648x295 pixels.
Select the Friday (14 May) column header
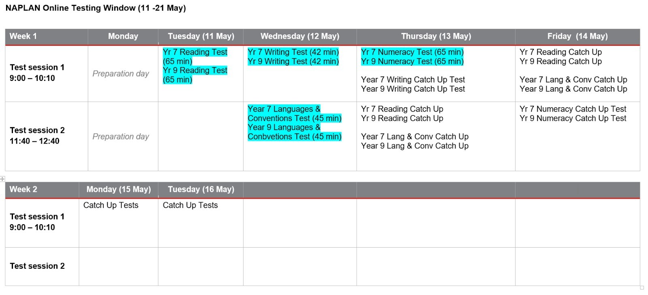[577, 36]
